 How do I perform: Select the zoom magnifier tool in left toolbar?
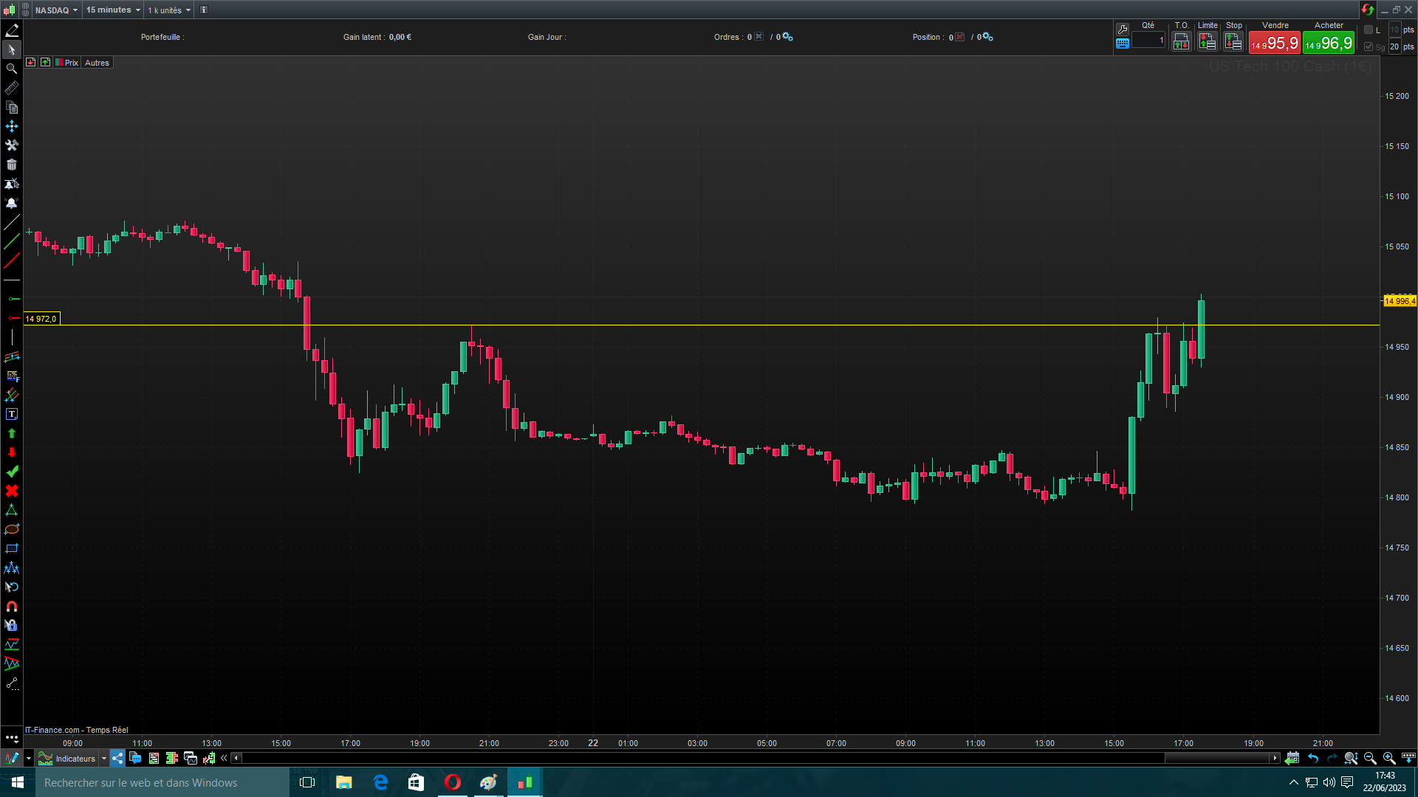11,69
